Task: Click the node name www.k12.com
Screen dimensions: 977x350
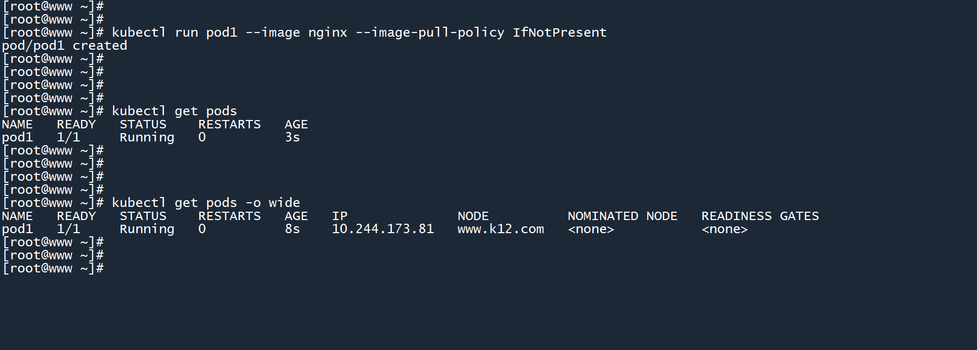Action: [x=501, y=229]
